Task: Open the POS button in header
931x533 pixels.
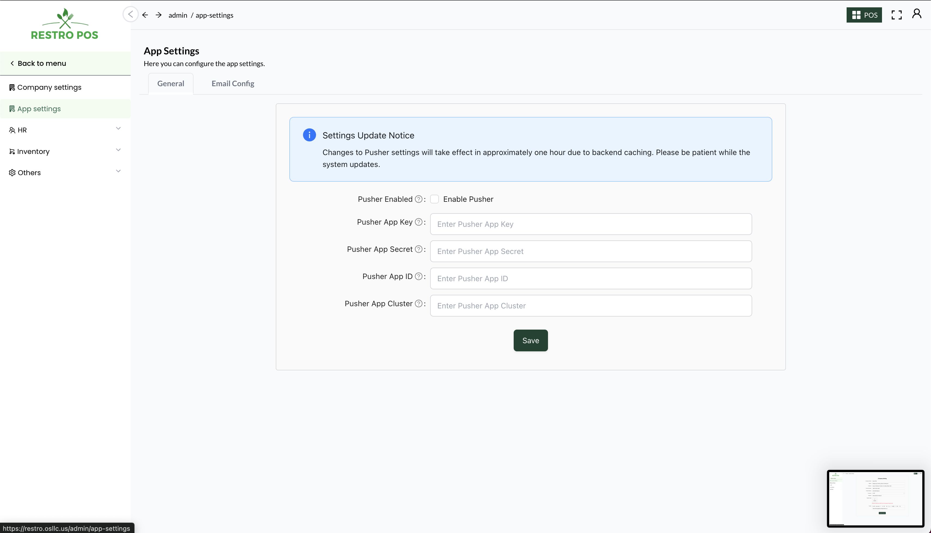Action: 864,15
